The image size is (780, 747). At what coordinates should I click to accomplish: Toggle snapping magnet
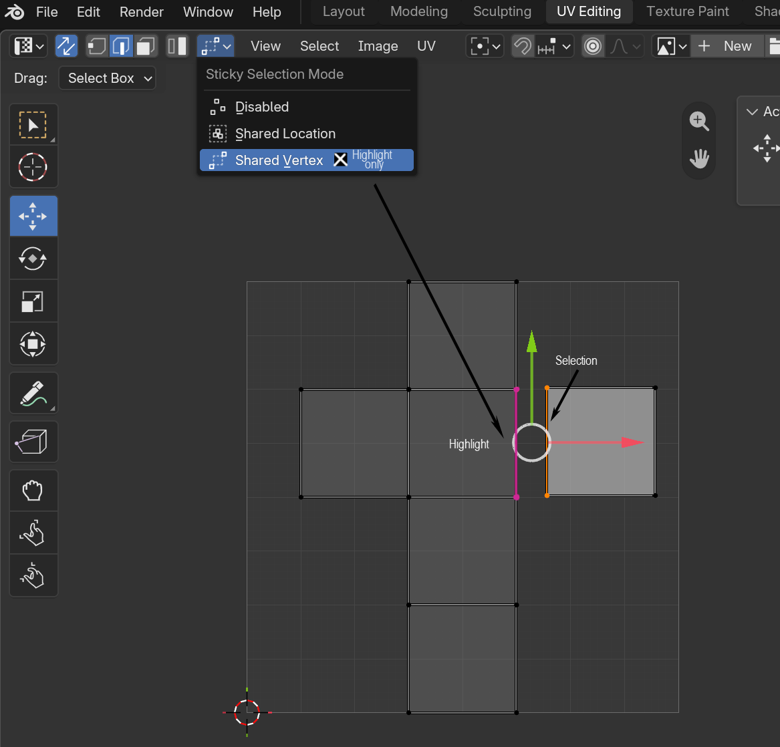coord(522,46)
